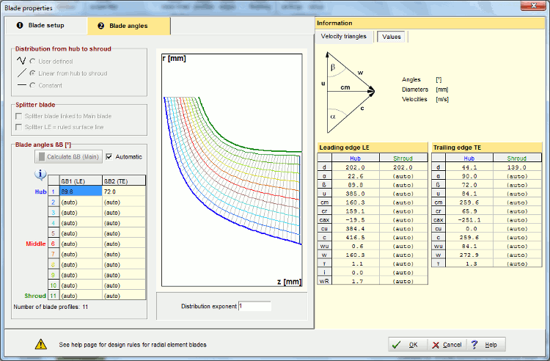
Task: Click Number of blade profiles text
Action: (x=51, y=307)
